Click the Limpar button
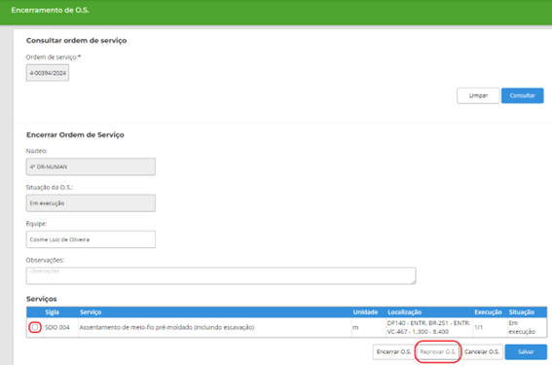Screen dimensions: 552x365 click(478, 95)
